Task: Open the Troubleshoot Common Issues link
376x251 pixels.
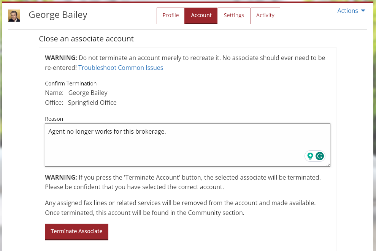Action: click(121, 67)
